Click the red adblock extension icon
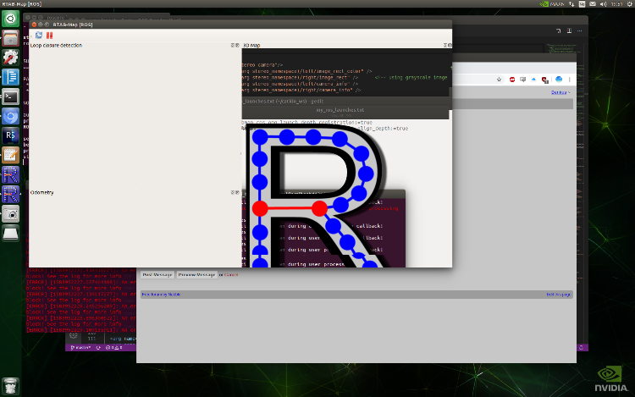Image resolution: width=635 pixels, height=397 pixels. point(512,79)
